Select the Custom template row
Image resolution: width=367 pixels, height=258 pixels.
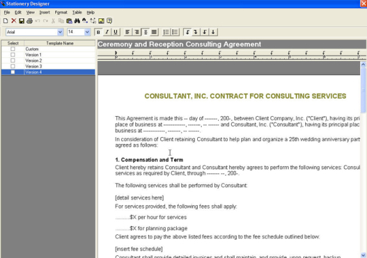(x=48, y=49)
